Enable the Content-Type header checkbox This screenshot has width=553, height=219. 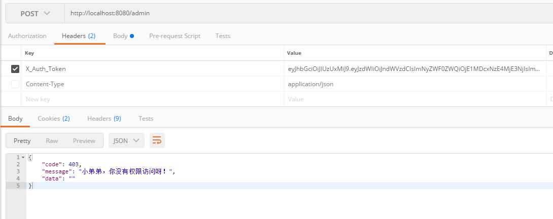click(15, 84)
